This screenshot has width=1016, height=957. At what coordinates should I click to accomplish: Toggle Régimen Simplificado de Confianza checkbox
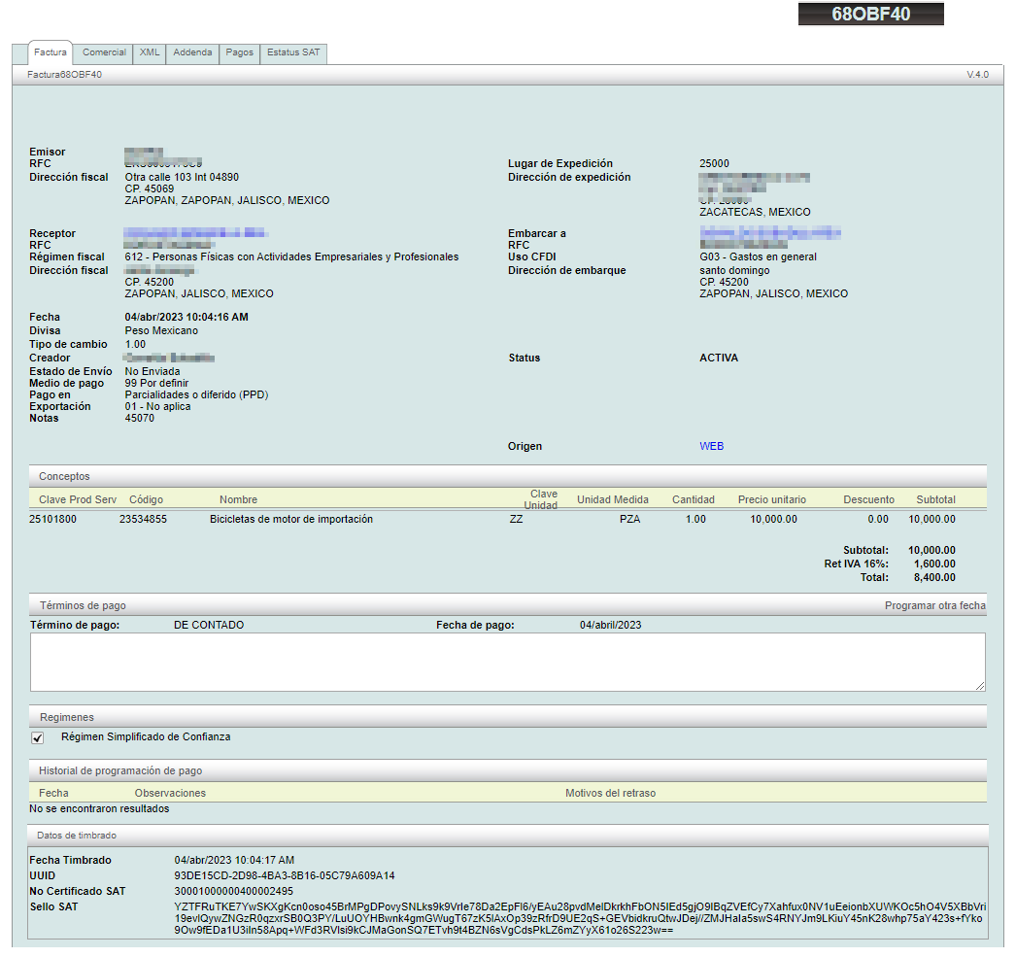pos(38,737)
